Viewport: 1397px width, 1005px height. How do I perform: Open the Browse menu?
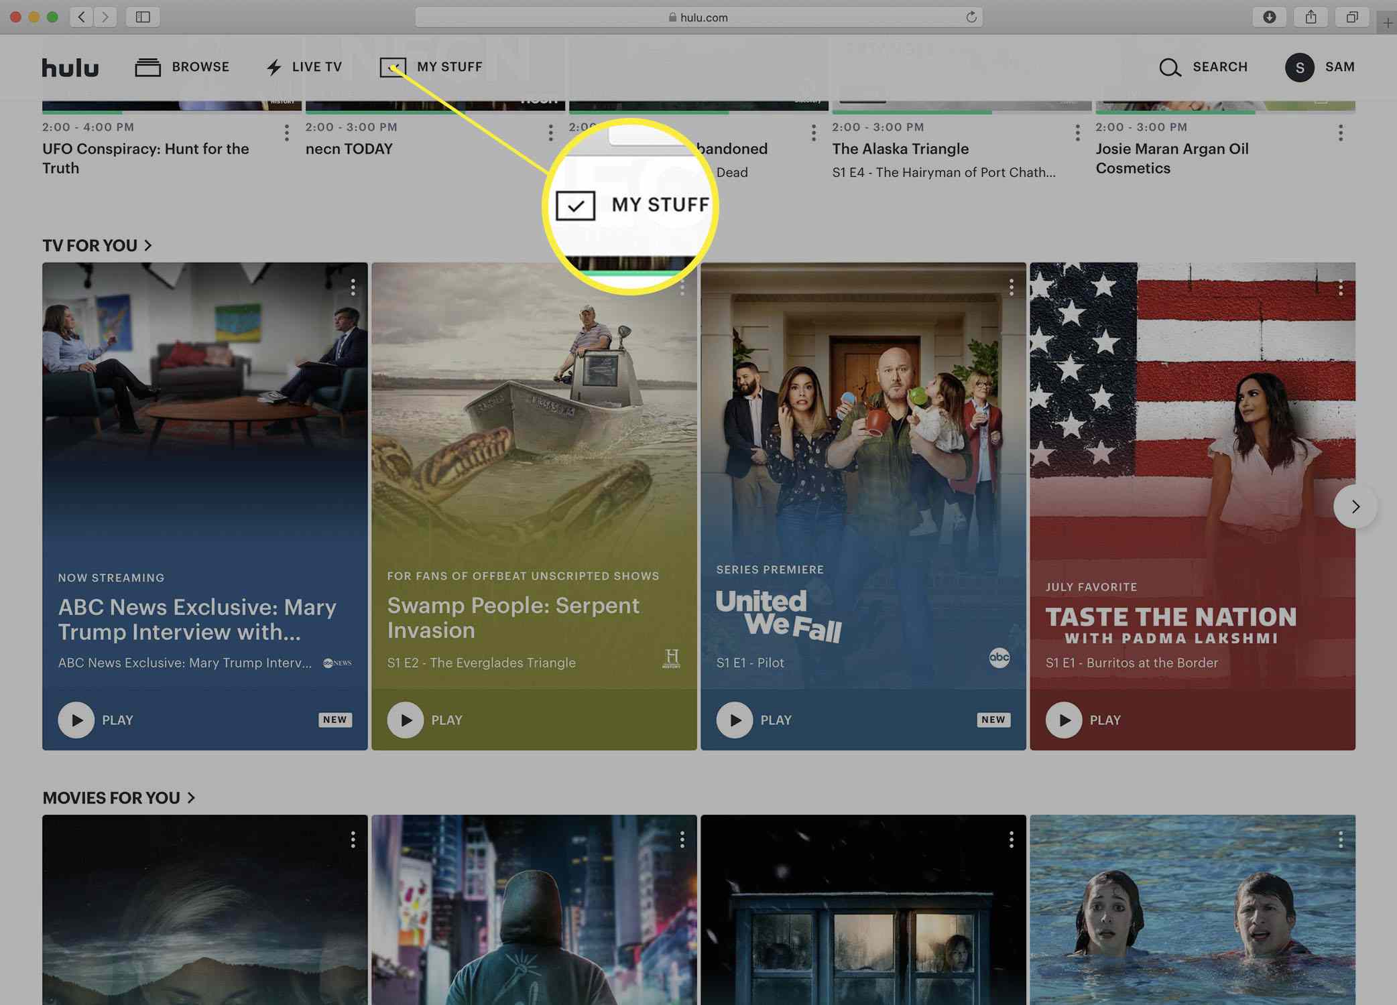[182, 67]
